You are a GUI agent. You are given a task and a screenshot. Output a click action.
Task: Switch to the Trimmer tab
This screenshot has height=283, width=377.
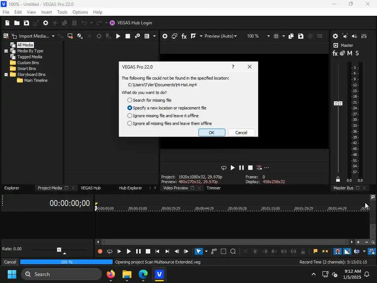pos(214,188)
